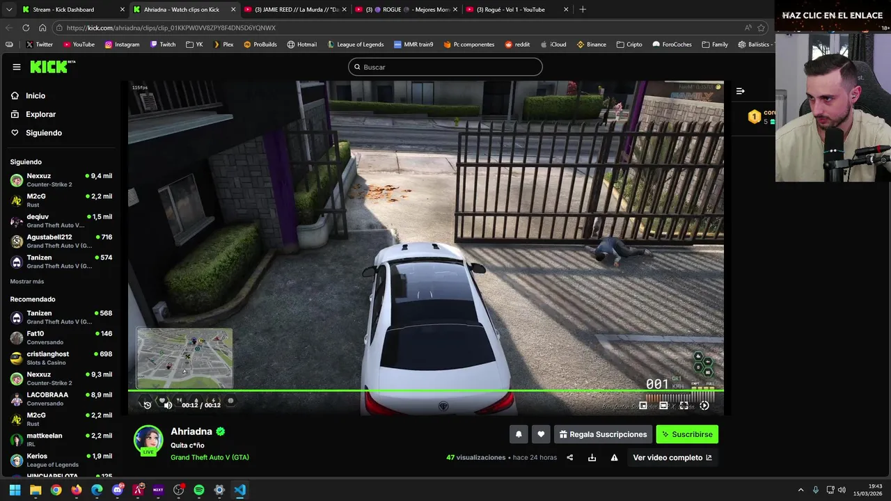The image size is (891, 501).
Task: Open Ver video completo link
Action: click(x=672, y=457)
